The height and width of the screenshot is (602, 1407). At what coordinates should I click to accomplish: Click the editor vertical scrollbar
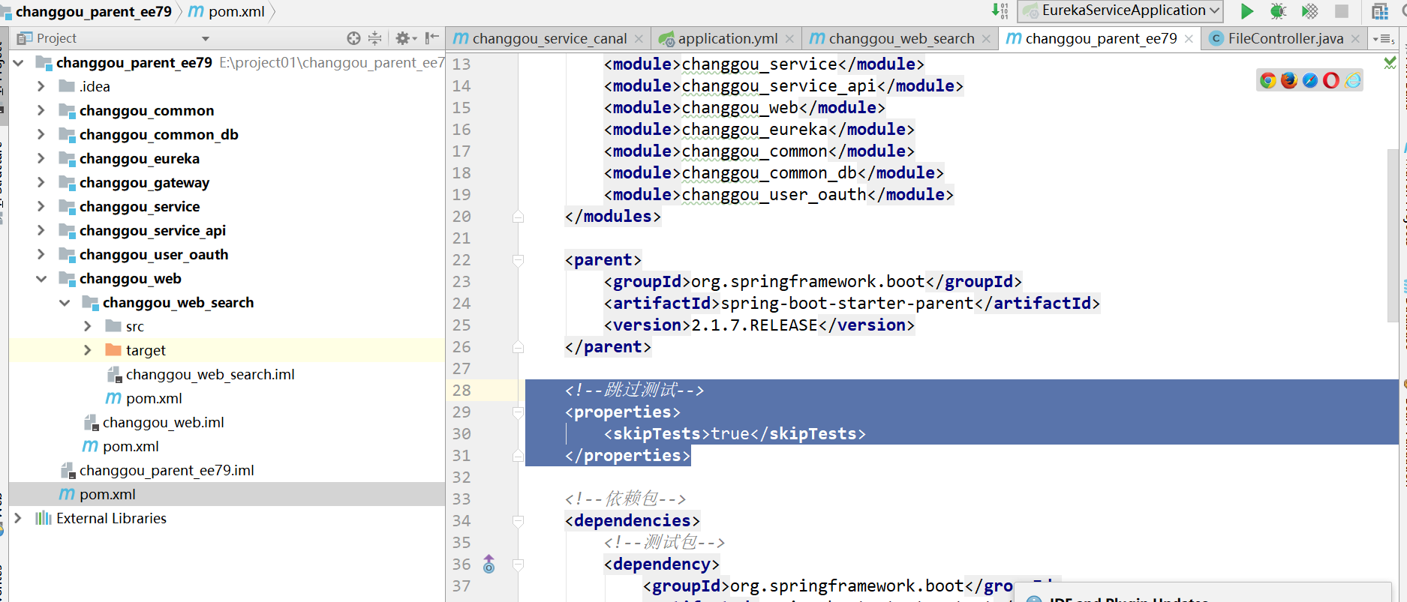coord(1393,235)
